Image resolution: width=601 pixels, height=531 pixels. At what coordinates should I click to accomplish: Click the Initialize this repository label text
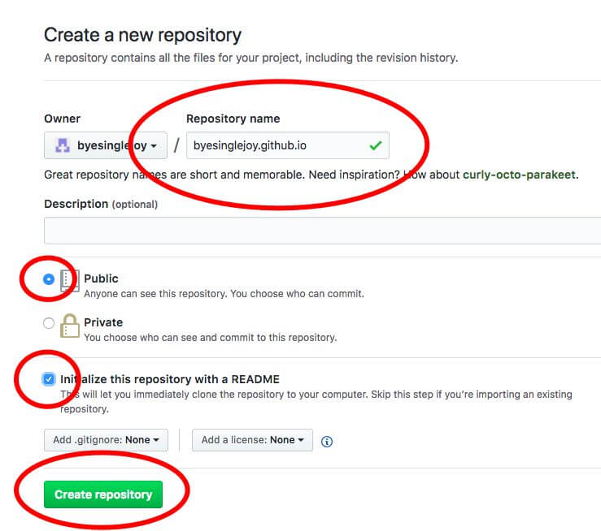(171, 379)
